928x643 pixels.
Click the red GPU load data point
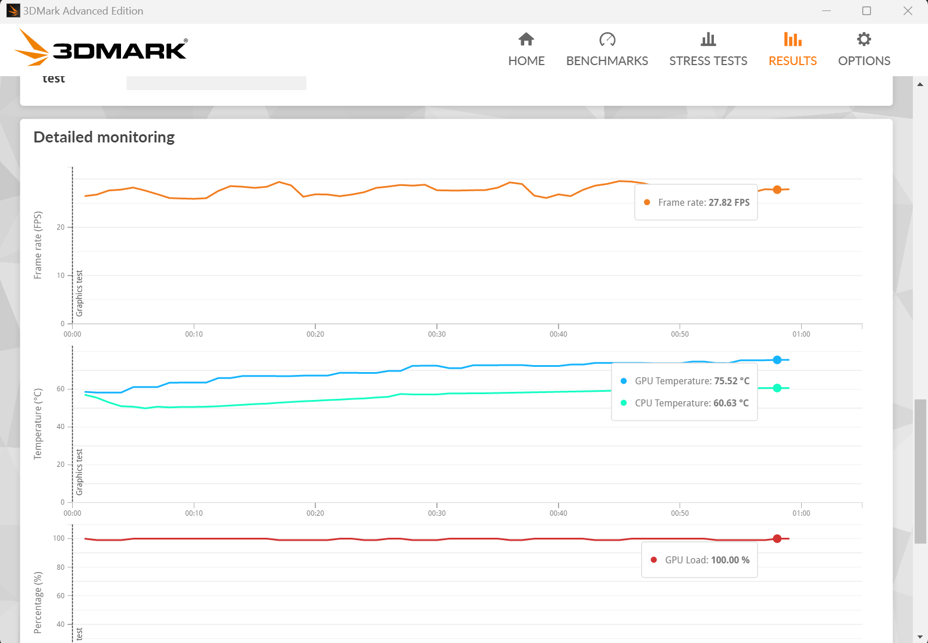(777, 539)
